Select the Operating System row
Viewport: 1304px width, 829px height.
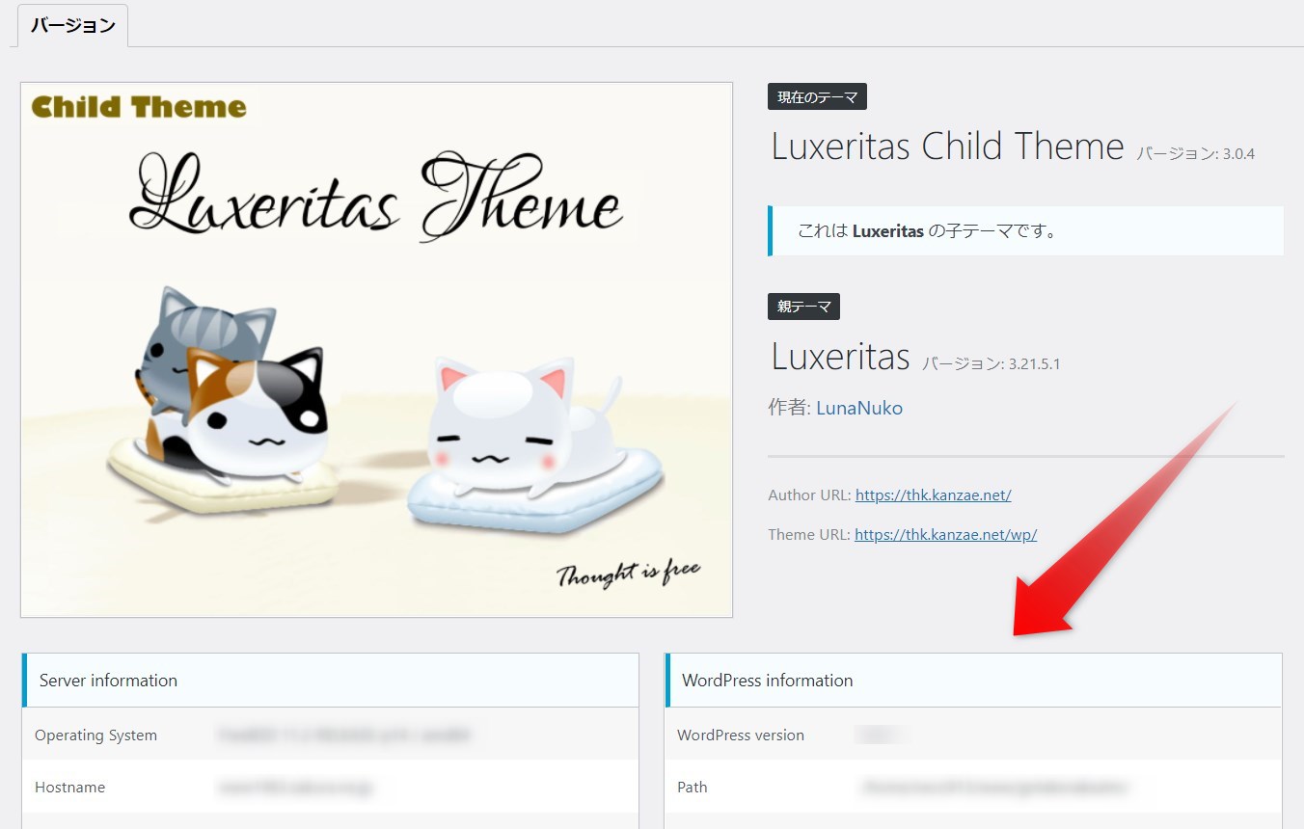tap(330, 735)
